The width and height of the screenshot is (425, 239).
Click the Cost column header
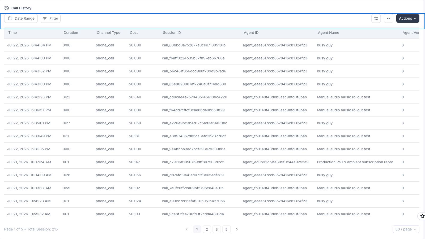(134, 33)
